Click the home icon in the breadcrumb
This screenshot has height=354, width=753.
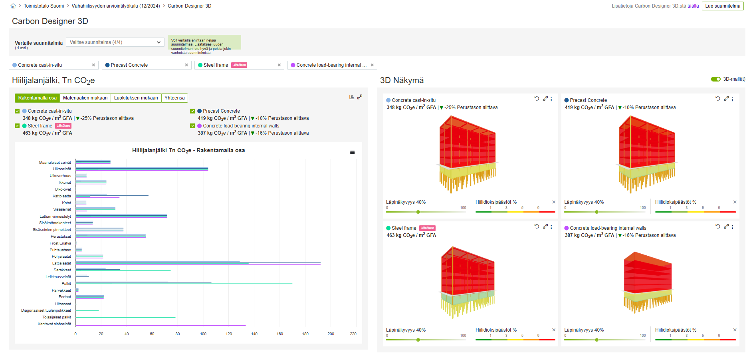[13, 6]
